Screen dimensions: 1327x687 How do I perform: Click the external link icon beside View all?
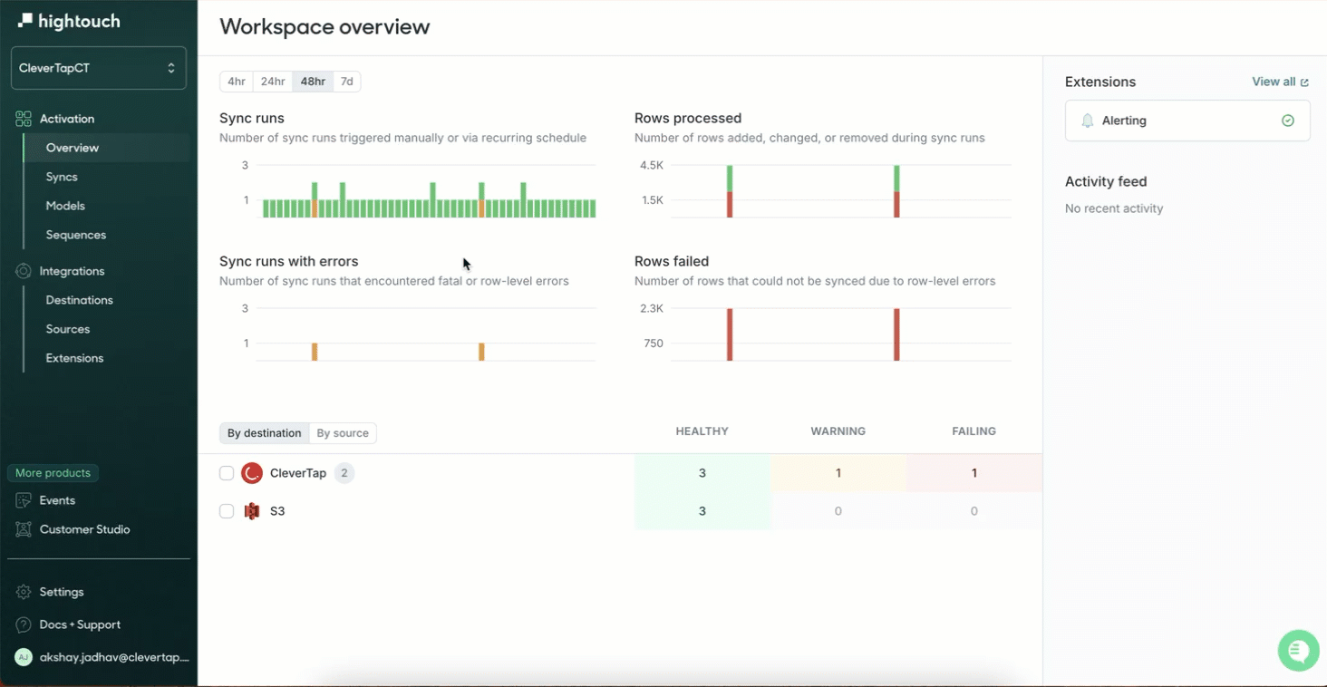click(1304, 82)
